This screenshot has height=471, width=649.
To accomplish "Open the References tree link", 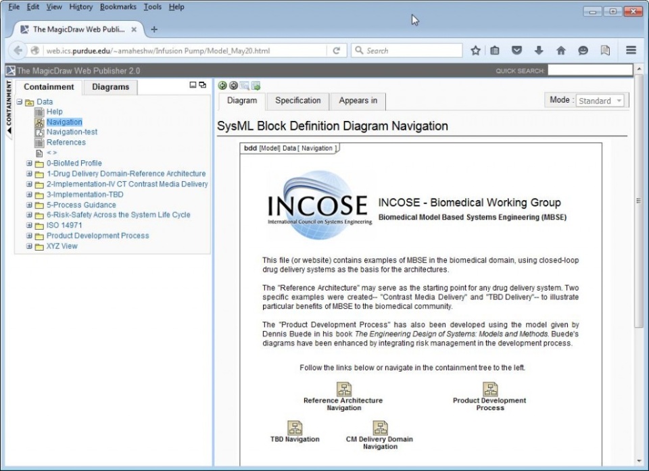I will [x=66, y=143].
